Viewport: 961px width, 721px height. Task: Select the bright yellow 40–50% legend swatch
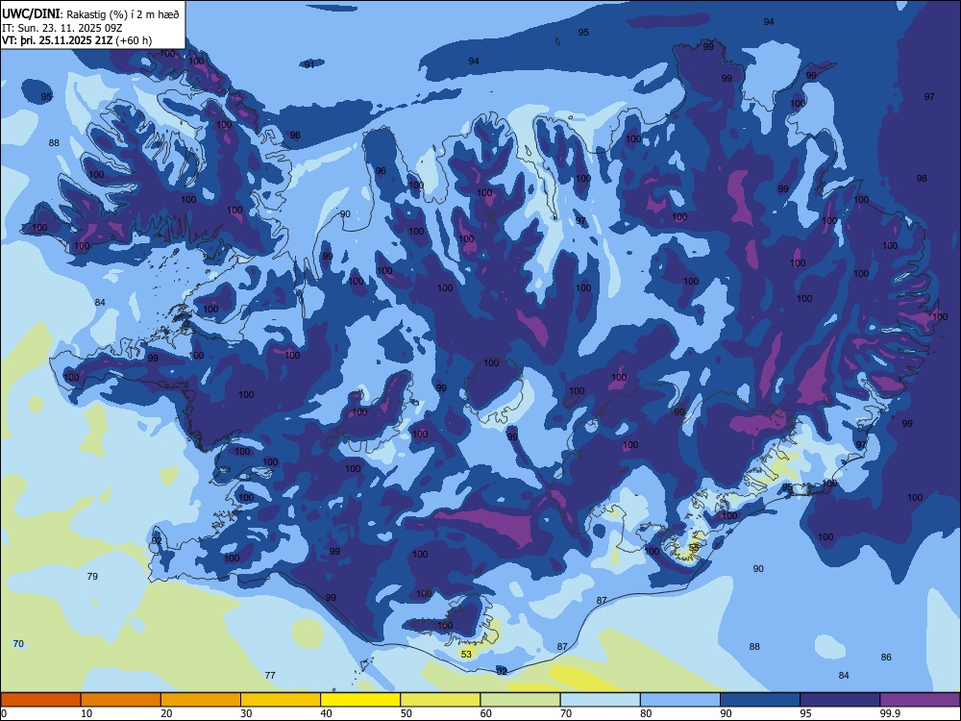click(360, 700)
